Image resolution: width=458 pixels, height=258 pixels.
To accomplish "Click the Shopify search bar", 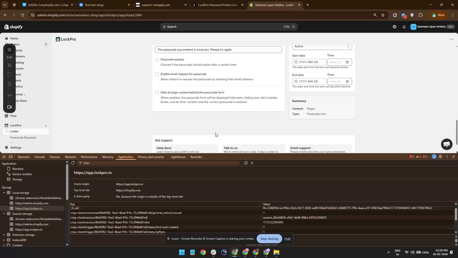I will 229,27.
